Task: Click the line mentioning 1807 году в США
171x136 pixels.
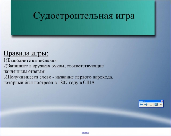Action: (49, 83)
